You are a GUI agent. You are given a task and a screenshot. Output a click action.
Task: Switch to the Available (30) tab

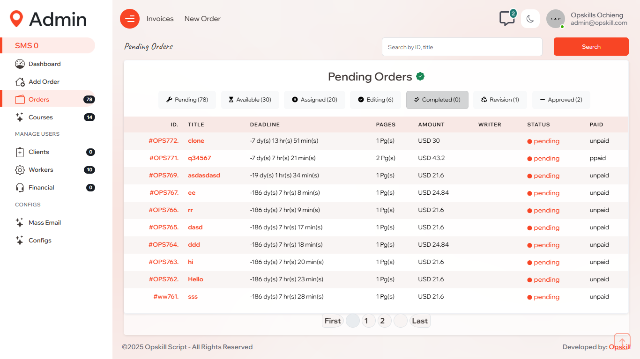pos(250,100)
